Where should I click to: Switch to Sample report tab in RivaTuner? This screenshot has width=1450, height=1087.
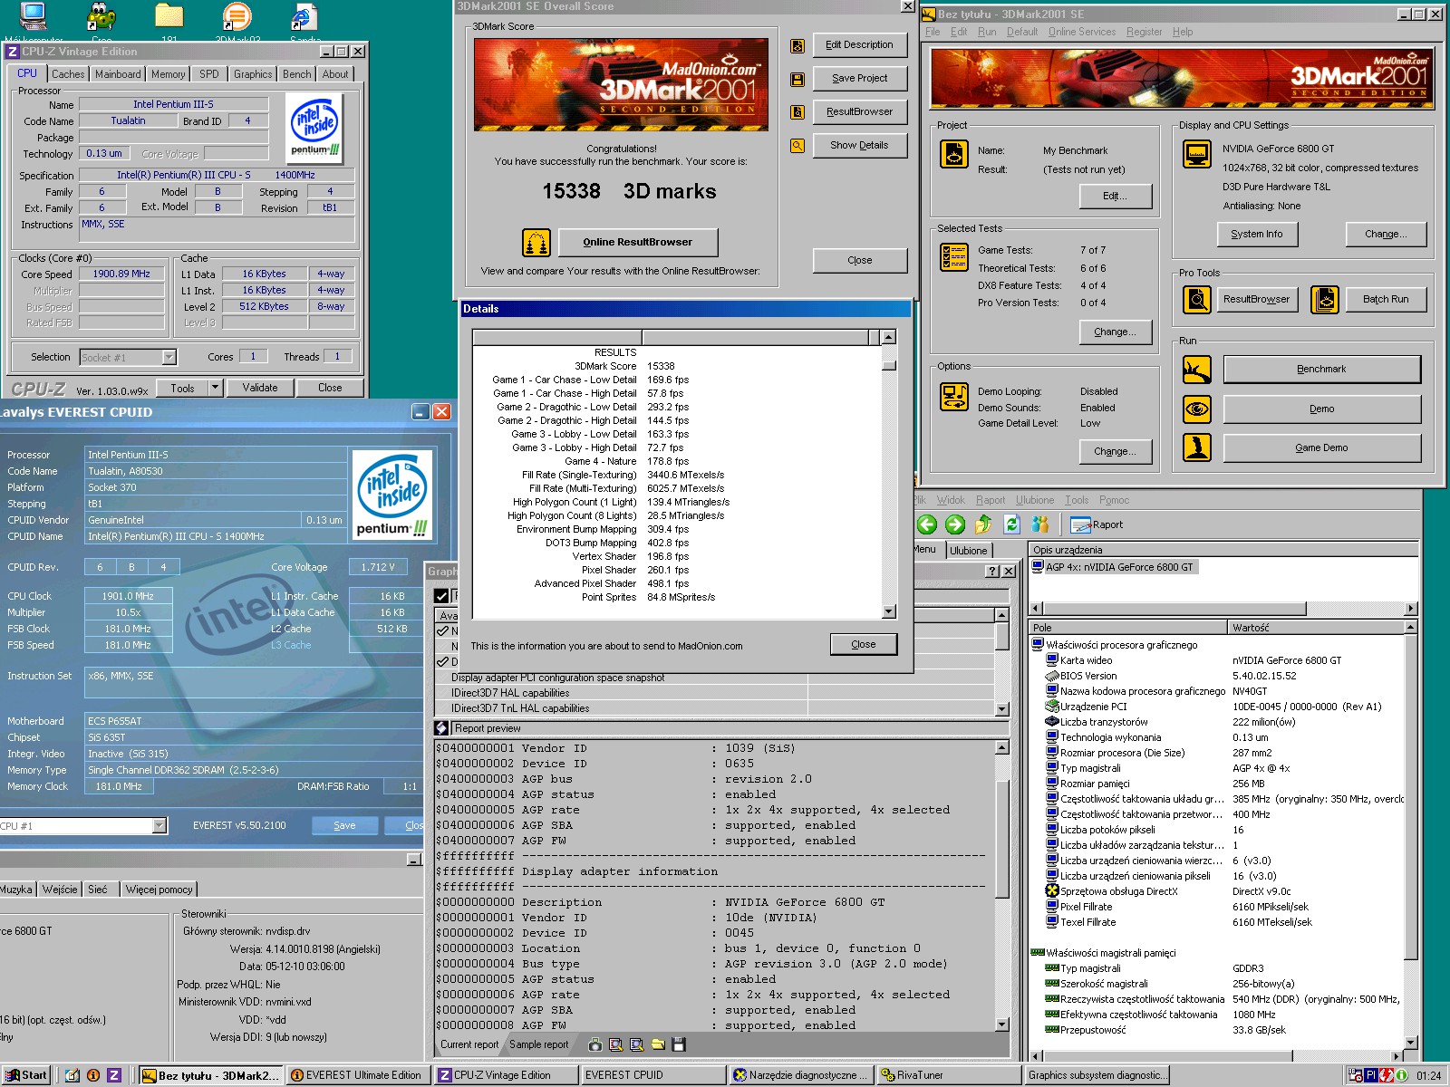pyautogui.click(x=539, y=1044)
